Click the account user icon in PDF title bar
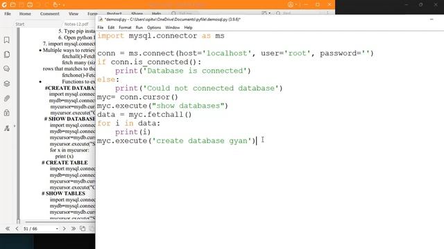Viewport: 444px width, 249px height. (x=291, y=5)
